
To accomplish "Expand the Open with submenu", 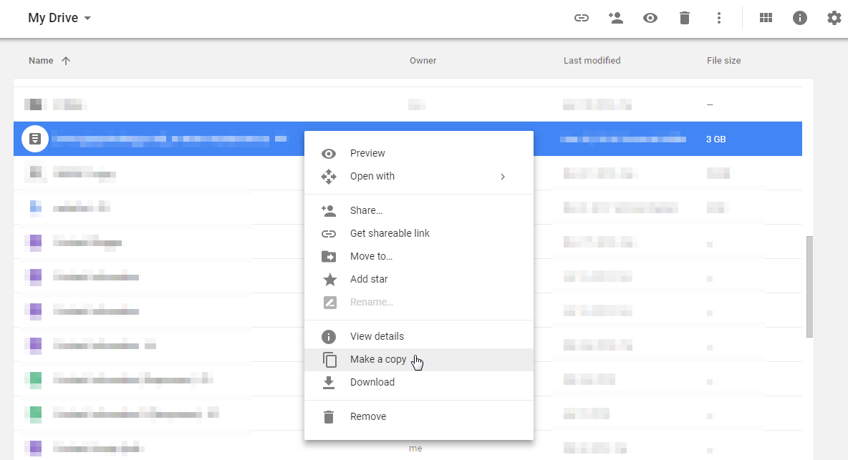I will coord(418,176).
